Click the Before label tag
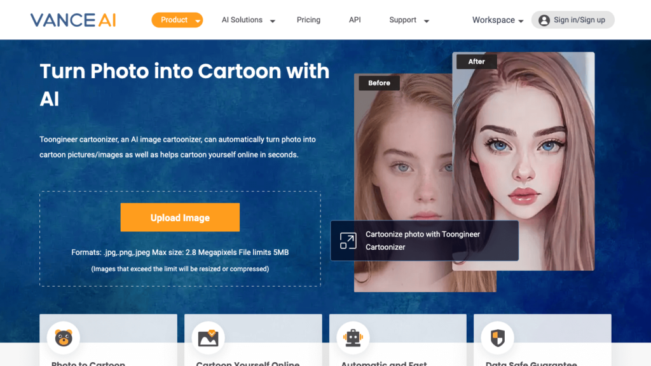Viewport: 651px width, 366px height. point(379,83)
